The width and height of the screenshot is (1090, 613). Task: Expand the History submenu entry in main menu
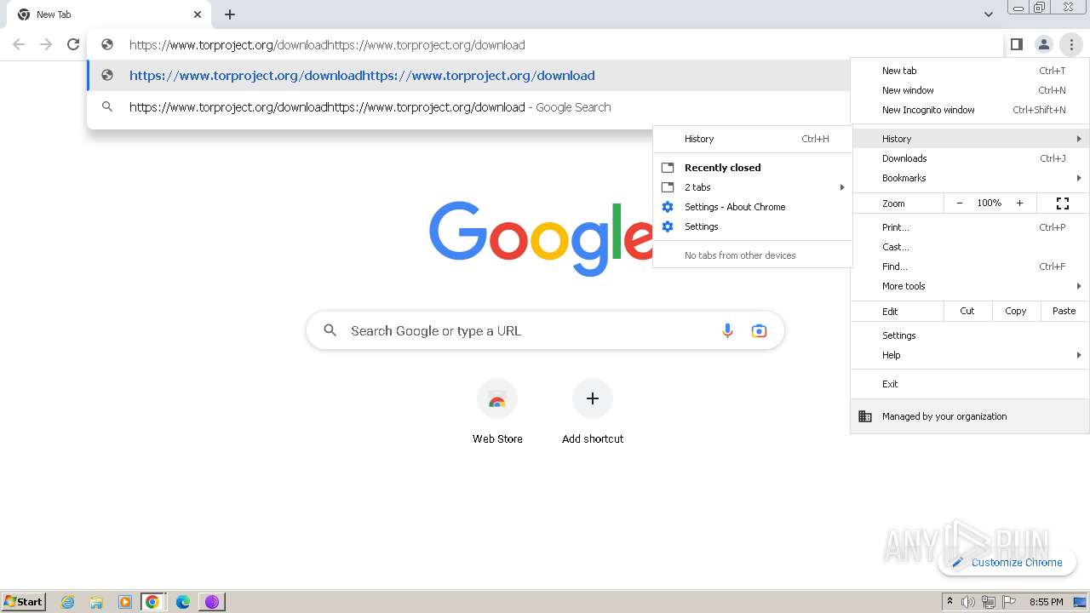[970, 139]
